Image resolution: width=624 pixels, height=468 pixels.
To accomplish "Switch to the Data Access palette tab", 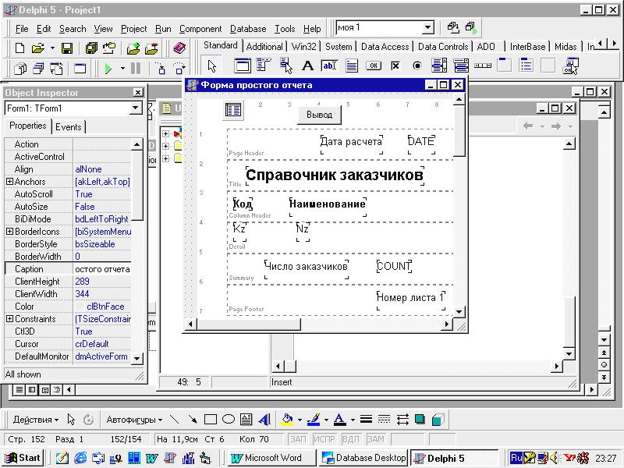I will 385,47.
